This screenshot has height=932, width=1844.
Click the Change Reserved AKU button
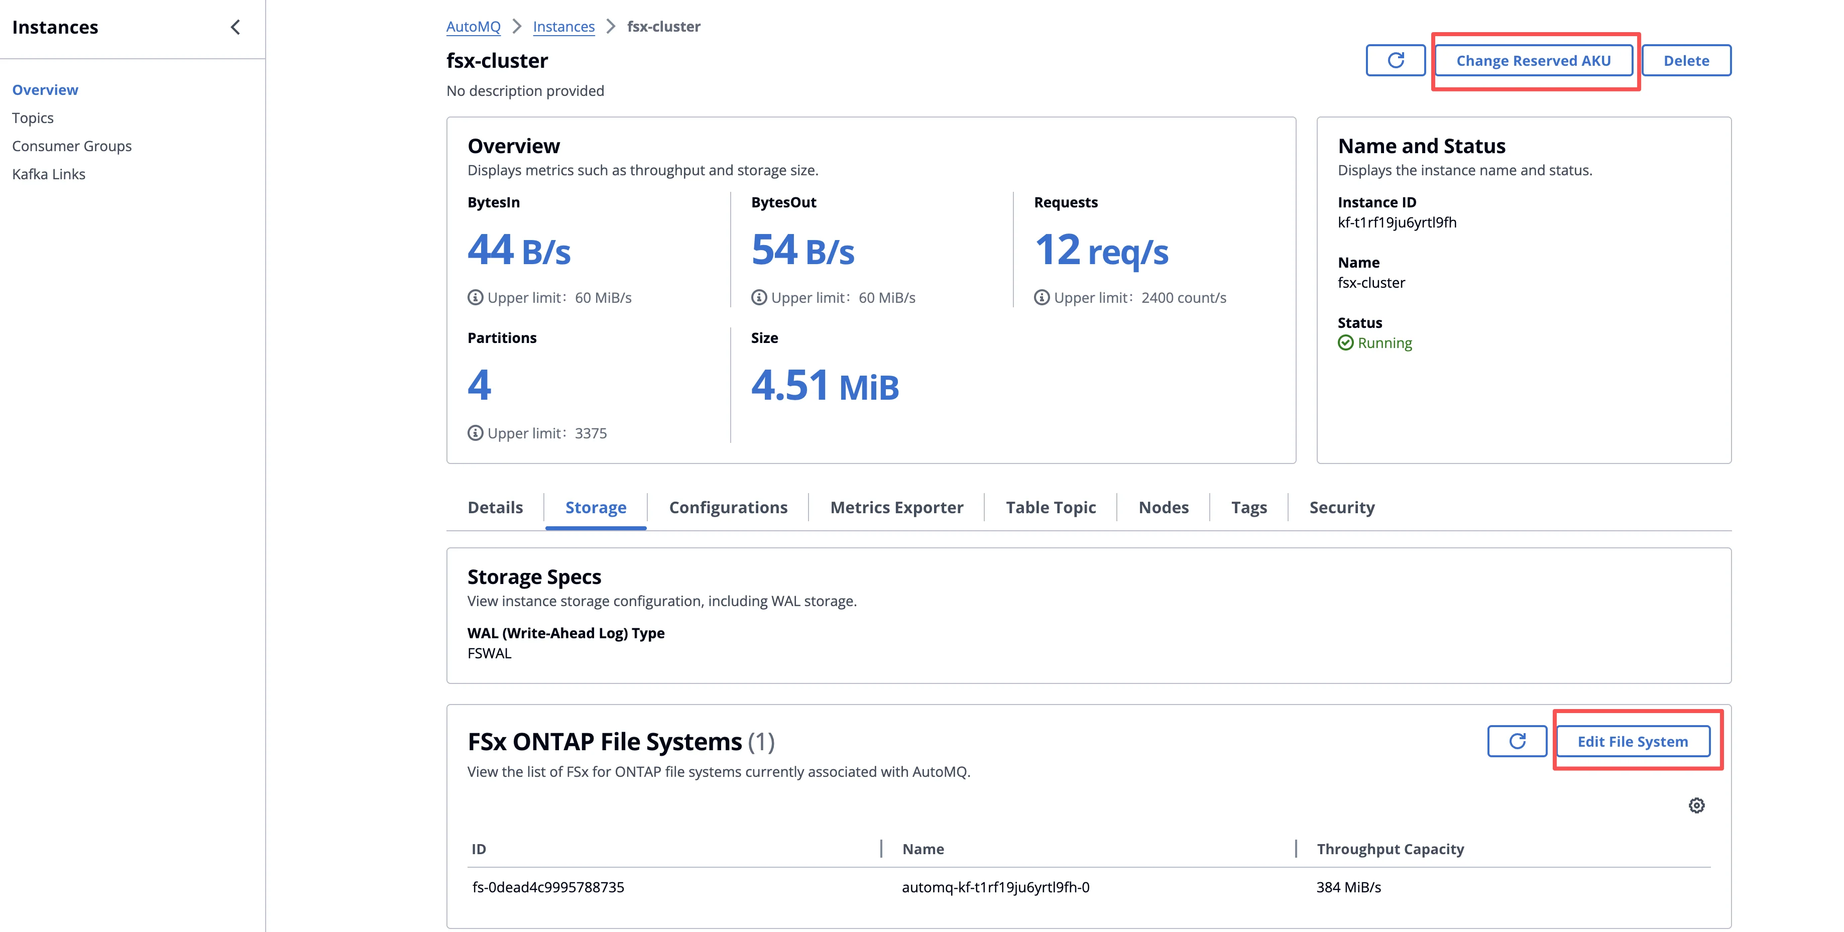pos(1533,61)
